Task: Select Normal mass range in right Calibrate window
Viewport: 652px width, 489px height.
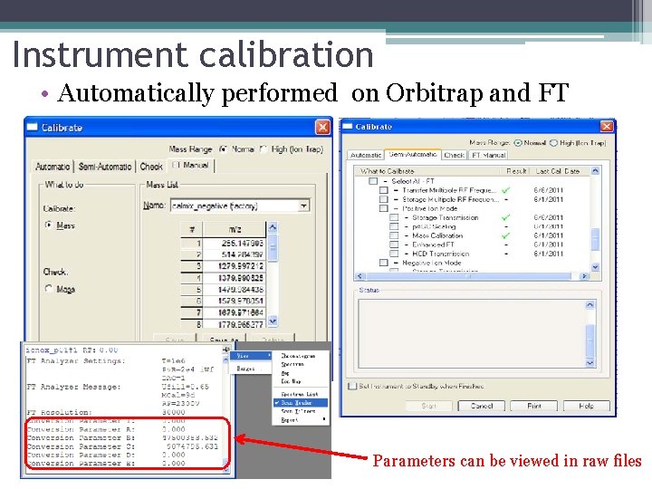Action: (518, 143)
